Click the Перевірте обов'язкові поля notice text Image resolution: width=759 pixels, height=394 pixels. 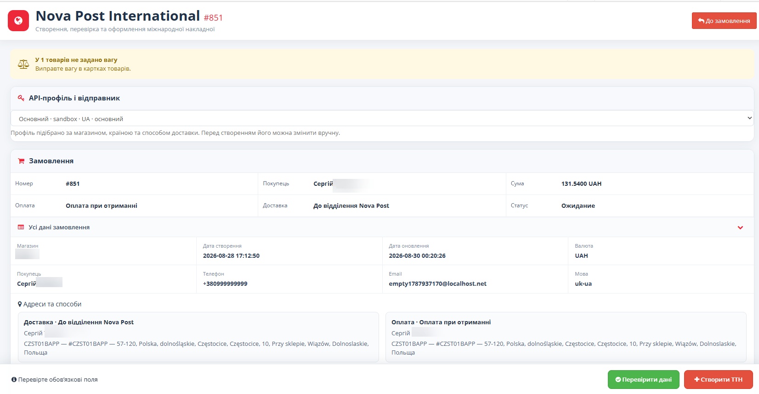58,380
